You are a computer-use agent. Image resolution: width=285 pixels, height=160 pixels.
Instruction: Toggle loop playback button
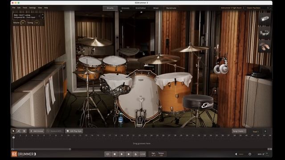point(108,154)
